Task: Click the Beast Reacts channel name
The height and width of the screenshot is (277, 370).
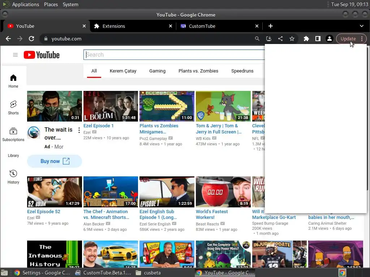Action: tap(207, 224)
